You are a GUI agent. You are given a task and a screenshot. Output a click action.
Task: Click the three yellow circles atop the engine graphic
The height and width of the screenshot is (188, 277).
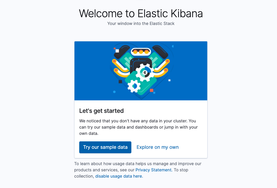[x=140, y=51]
